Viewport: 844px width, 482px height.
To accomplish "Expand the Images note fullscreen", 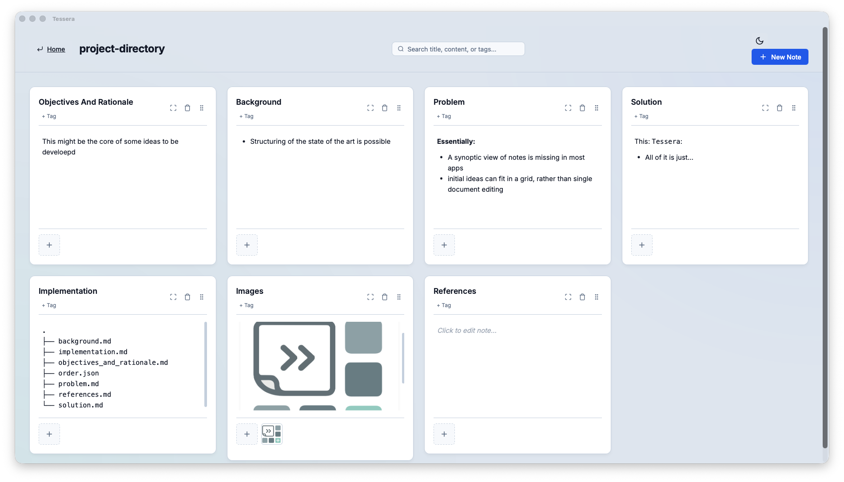I will pyautogui.click(x=370, y=297).
